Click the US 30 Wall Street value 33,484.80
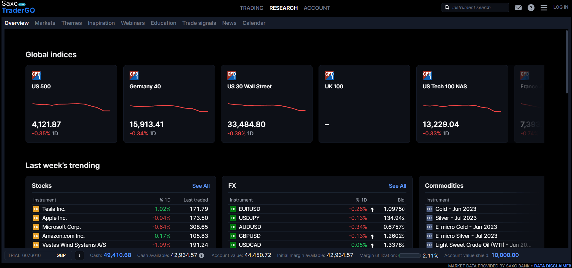The height and width of the screenshot is (268, 572). 246,124
